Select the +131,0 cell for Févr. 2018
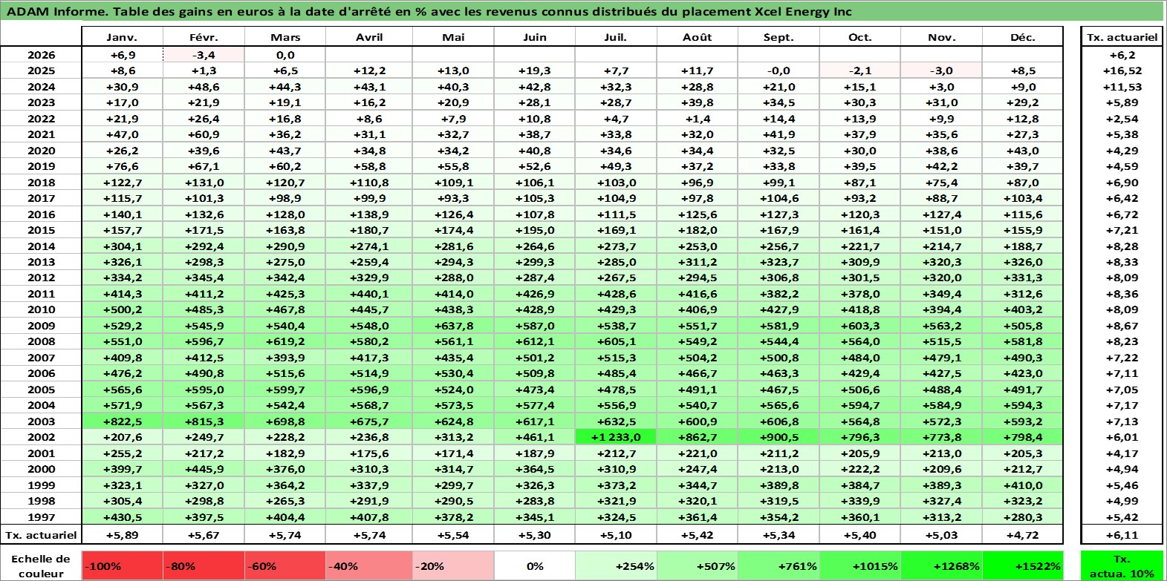 point(204,183)
